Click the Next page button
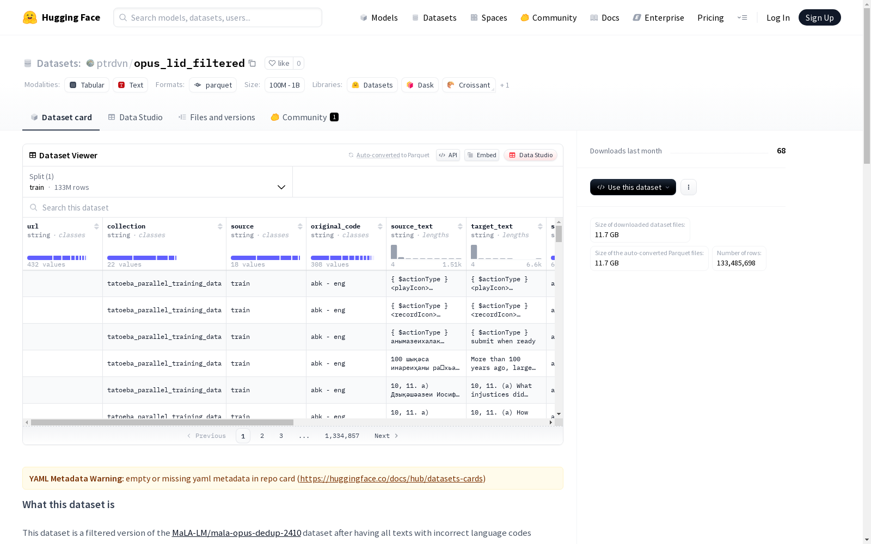871x544 pixels. tap(387, 436)
